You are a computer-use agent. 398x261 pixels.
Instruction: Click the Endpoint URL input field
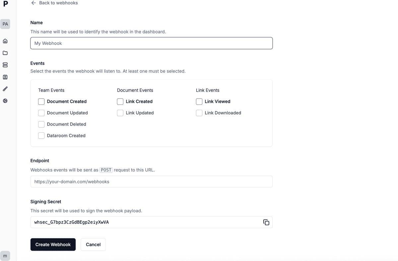coord(151,181)
